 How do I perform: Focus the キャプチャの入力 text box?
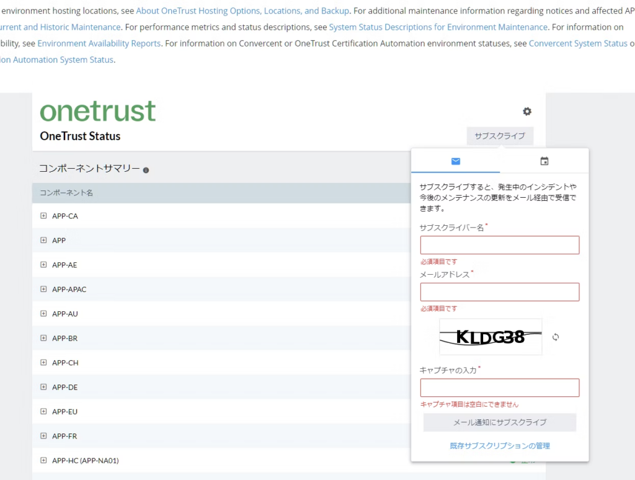click(x=500, y=388)
